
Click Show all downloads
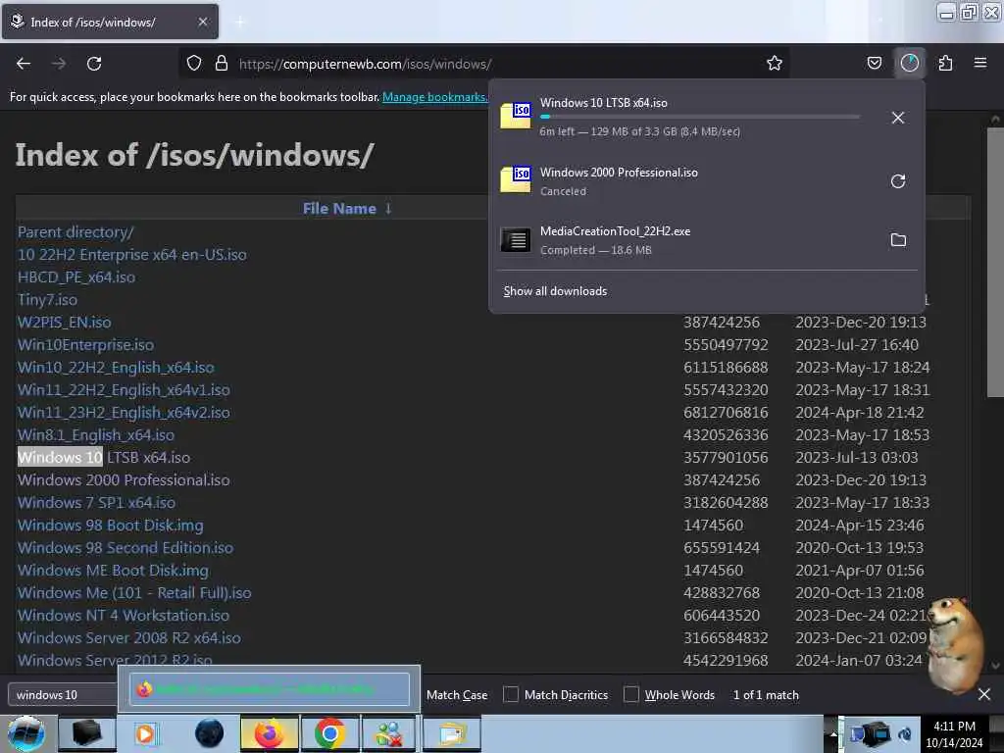coord(555,290)
